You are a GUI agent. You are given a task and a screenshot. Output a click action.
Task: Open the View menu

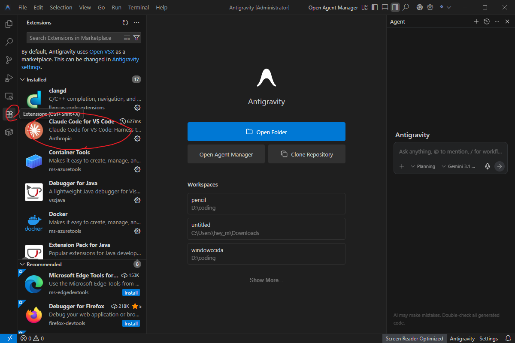tap(85, 8)
